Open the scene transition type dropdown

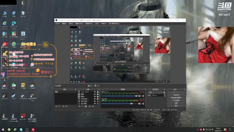(x=155, y=92)
